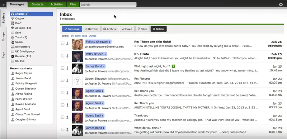Expand Agent Basil tag on 03:15pm message
Screen dimensions: 287x139
click(95, 116)
